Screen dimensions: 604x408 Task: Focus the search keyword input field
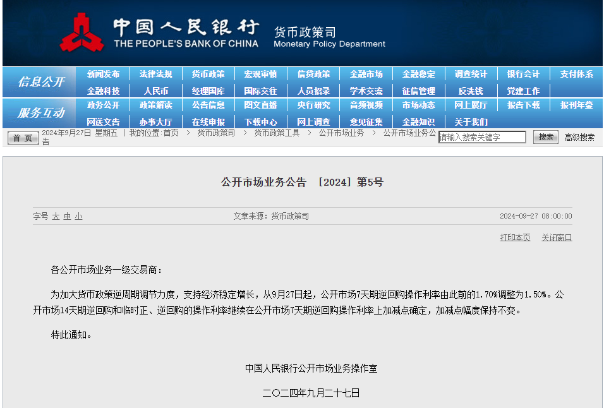point(482,137)
